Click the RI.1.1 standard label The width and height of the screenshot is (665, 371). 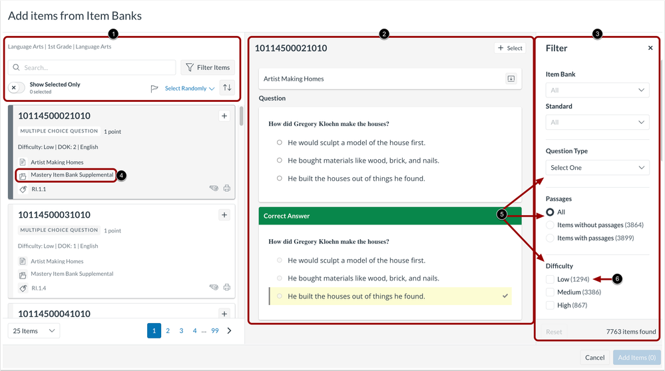tap(39, 189)
